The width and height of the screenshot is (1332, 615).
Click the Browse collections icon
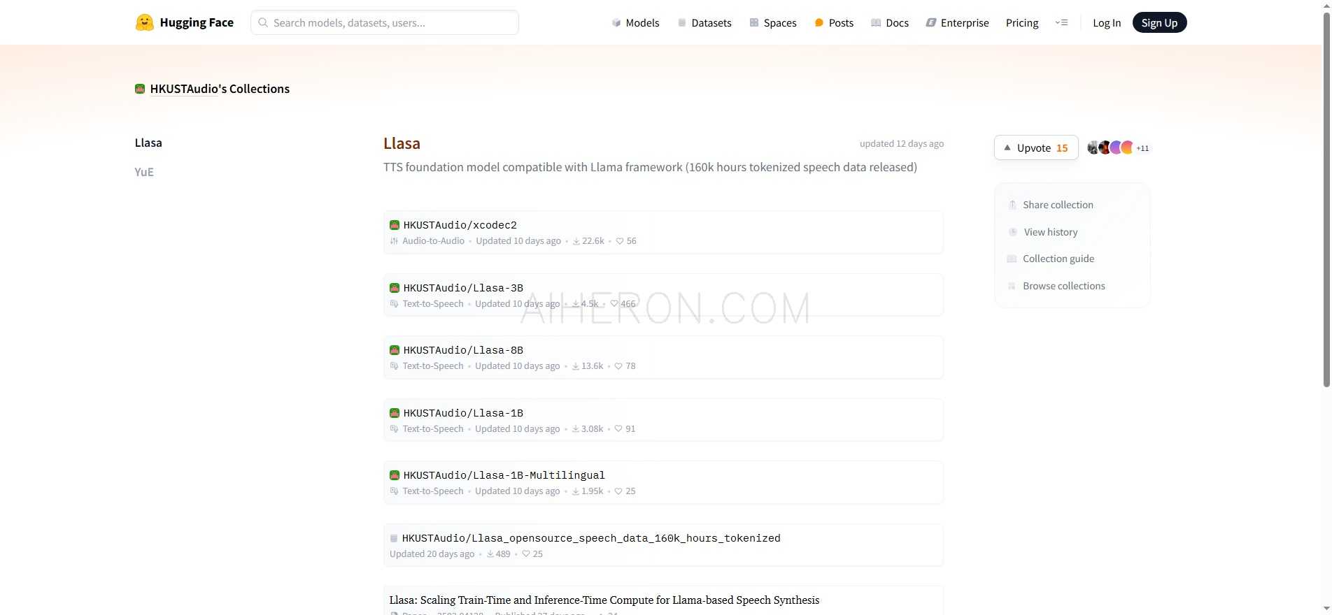pyautogui.click(x=1012, y=286)
